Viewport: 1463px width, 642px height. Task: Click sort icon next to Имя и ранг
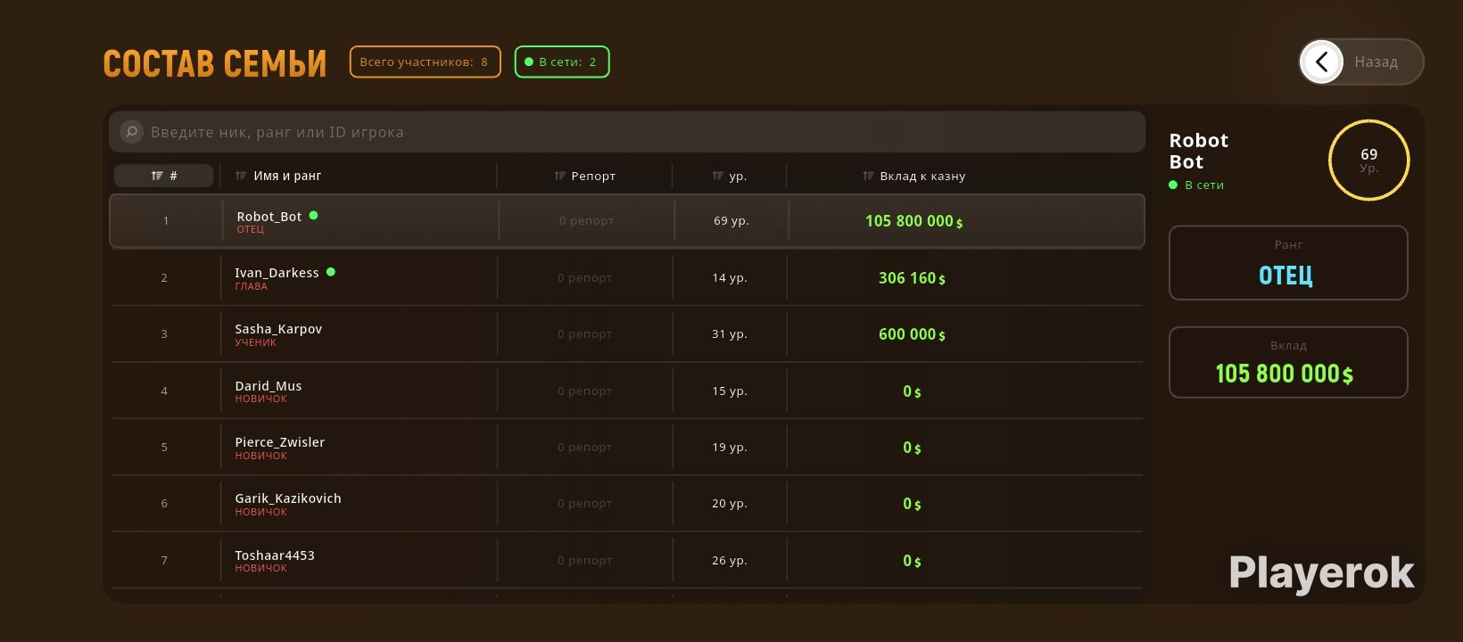click(241, 176)
